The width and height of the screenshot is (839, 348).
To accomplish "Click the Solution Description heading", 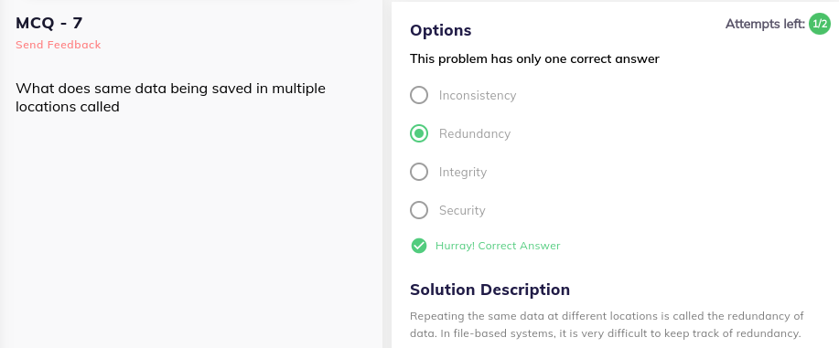I will click(490, 290).
